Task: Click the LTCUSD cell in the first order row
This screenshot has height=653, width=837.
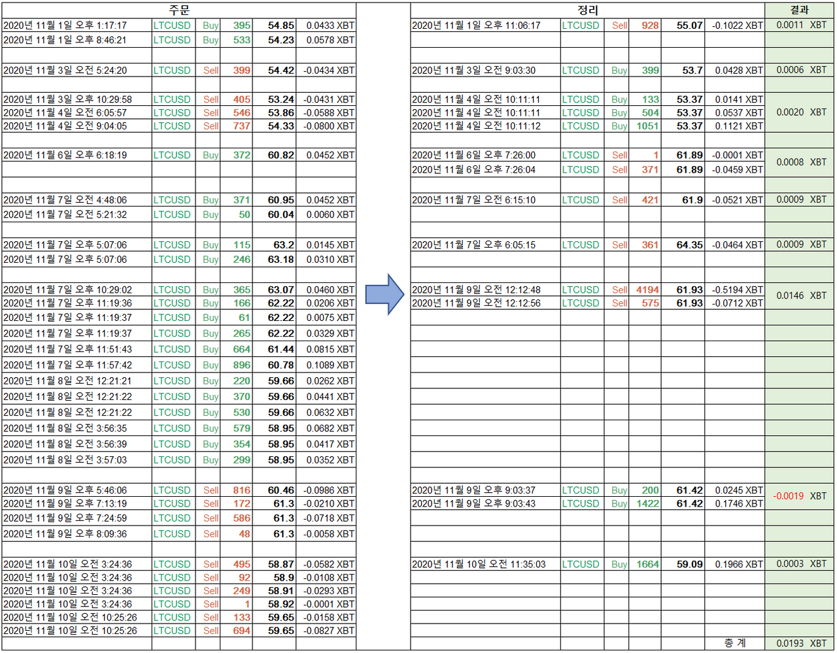Action: click(173, 25)
